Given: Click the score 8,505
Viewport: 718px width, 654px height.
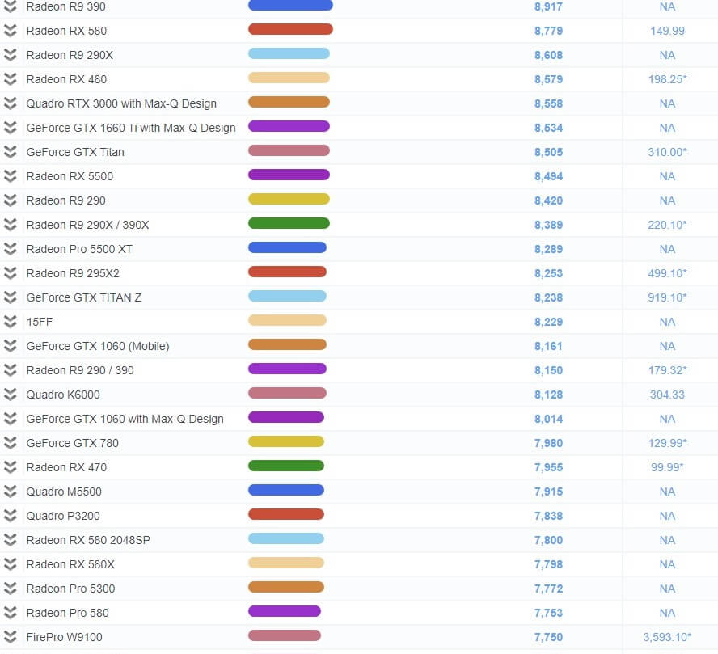Looking at the screenshot, I should click(x=548, y=152).
